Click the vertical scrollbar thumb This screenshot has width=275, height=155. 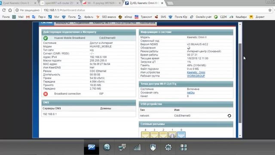[240, 83]
